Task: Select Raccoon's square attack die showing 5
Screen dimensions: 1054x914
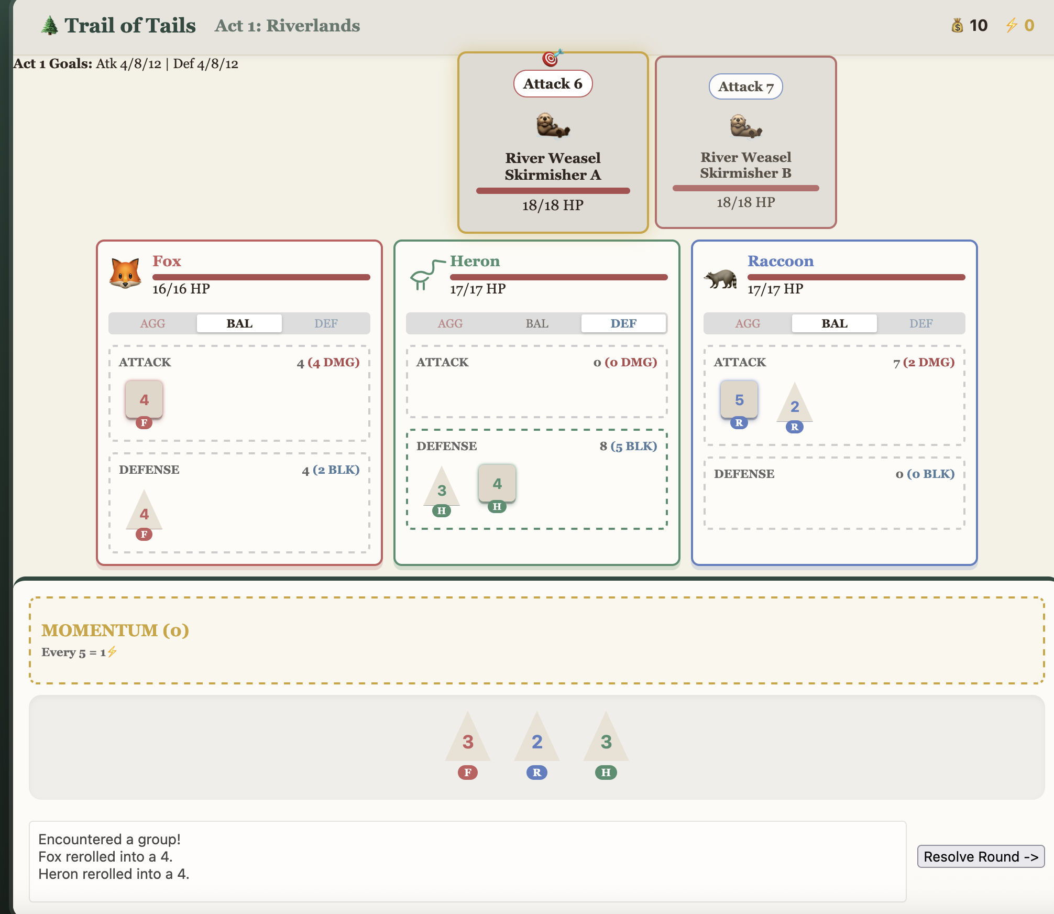Action: point(739,400)
